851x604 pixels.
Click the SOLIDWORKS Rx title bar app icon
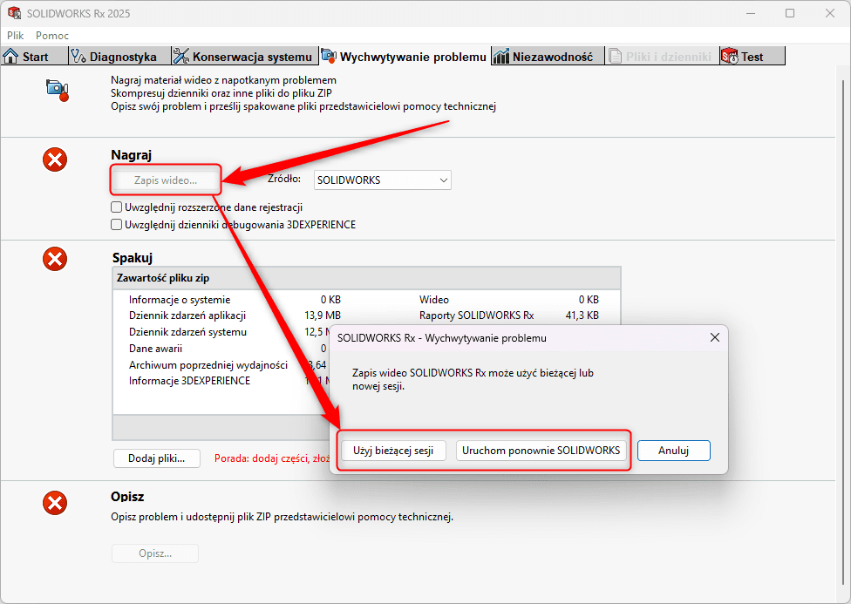tap(15, 13)
